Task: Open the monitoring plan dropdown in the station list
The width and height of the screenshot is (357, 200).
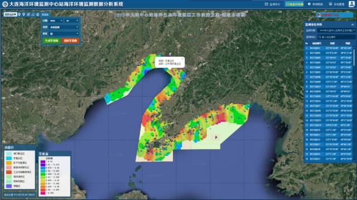Action: click(x=337, y=30)
